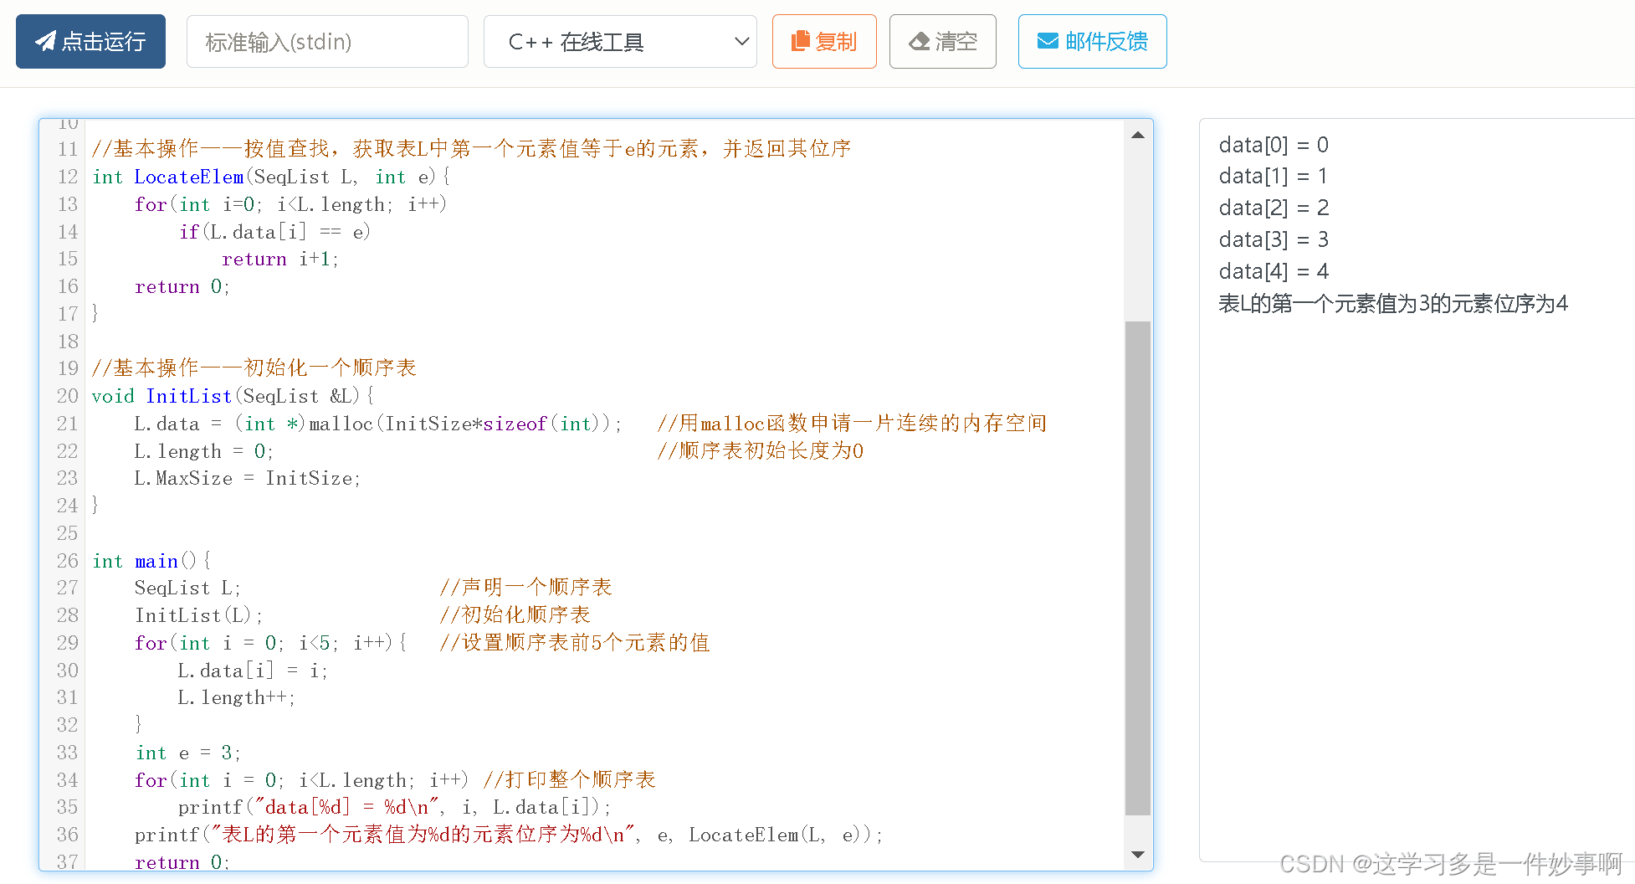Click 'if(L.data[i] == e)' on line 14
1635x884 pixels.
point(274,232)
